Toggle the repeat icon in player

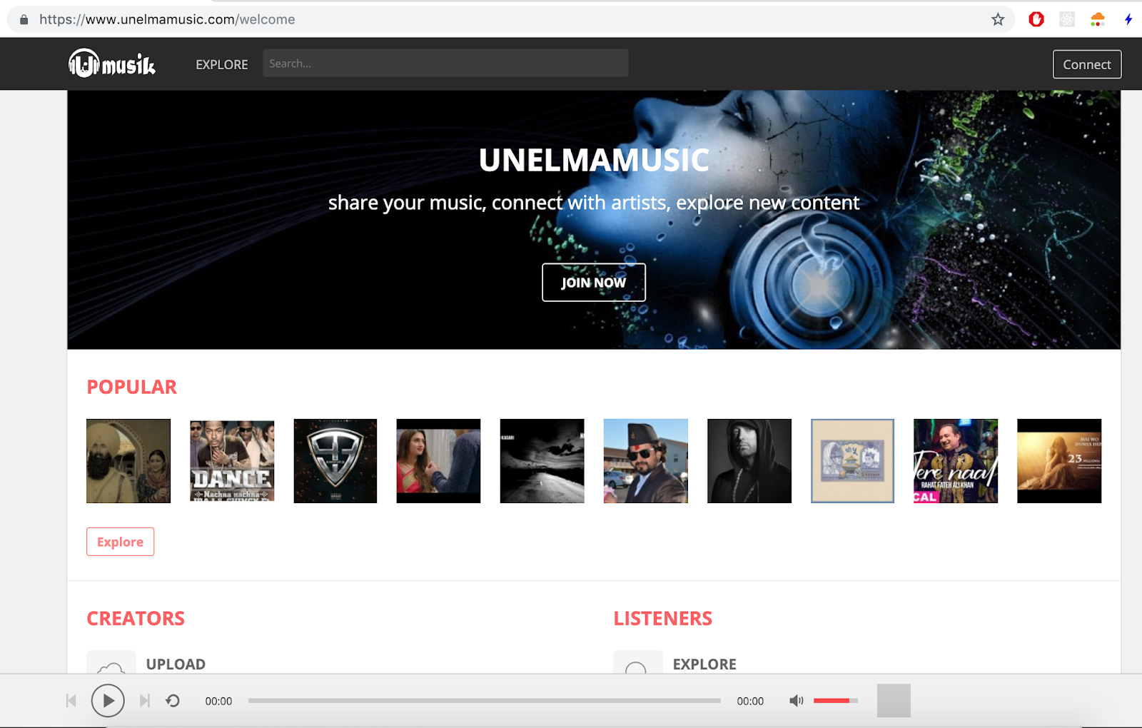(173, 701)
